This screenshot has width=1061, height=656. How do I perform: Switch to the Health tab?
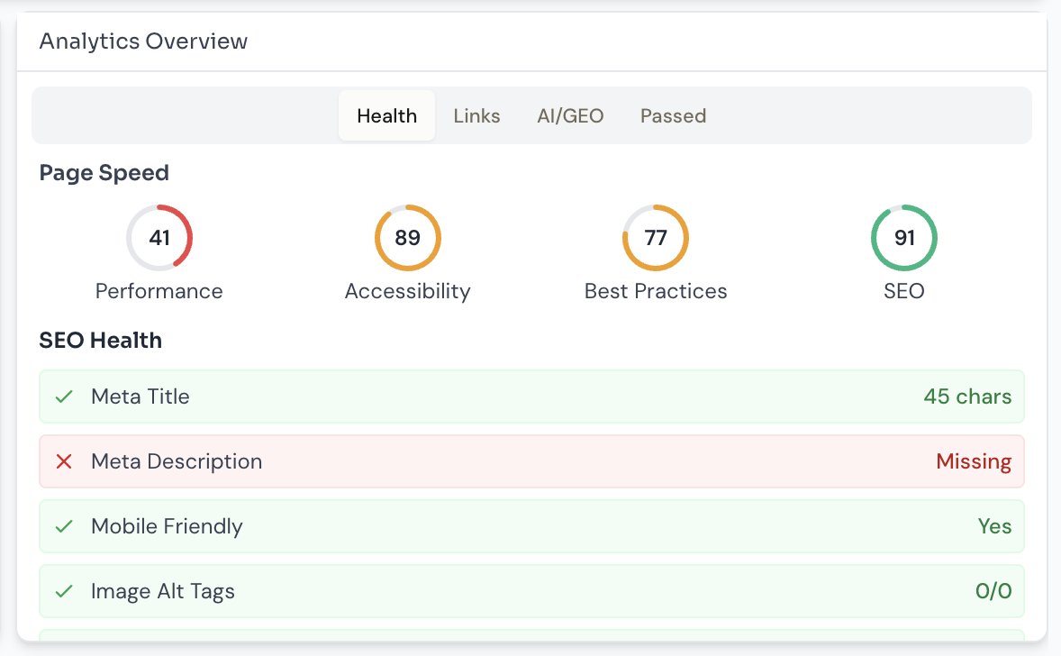pyautogui.click(x=386, y=115)
